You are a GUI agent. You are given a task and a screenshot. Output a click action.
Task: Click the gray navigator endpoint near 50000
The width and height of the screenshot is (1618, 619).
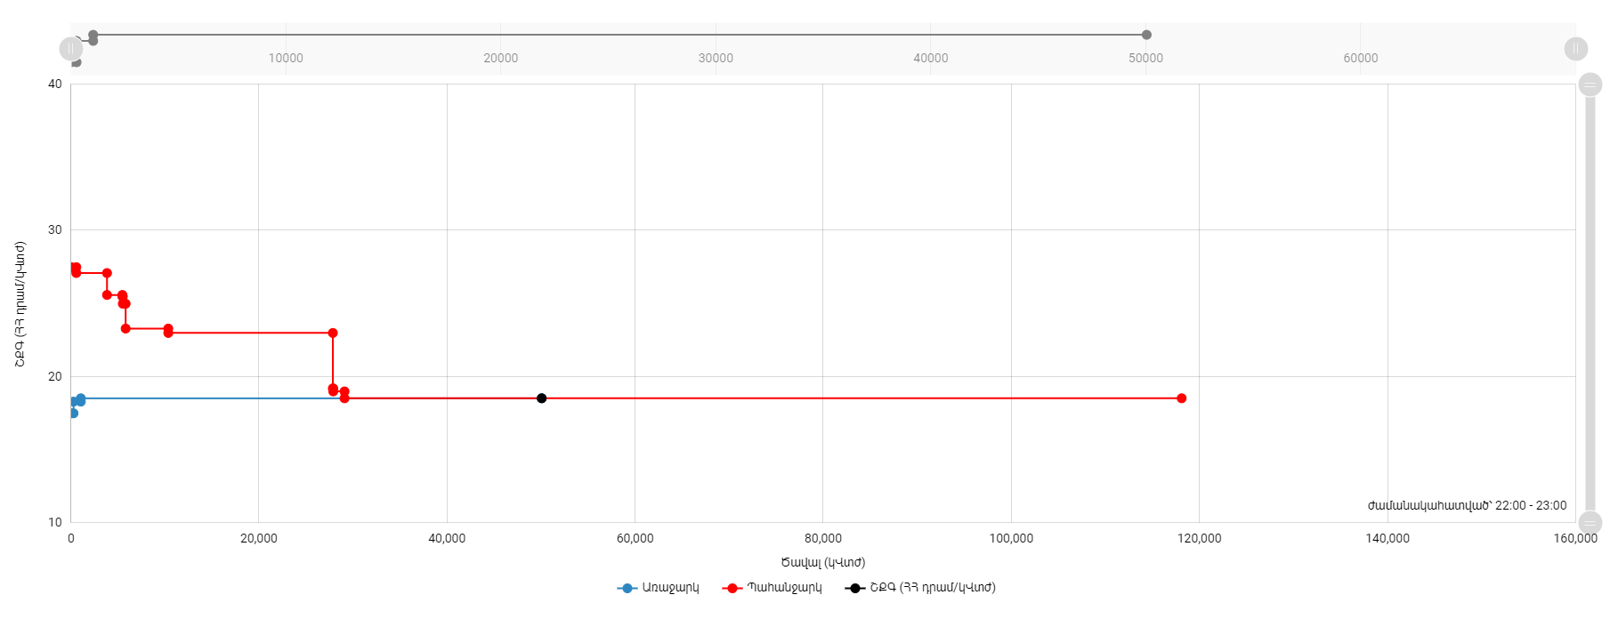[1146, 35]
